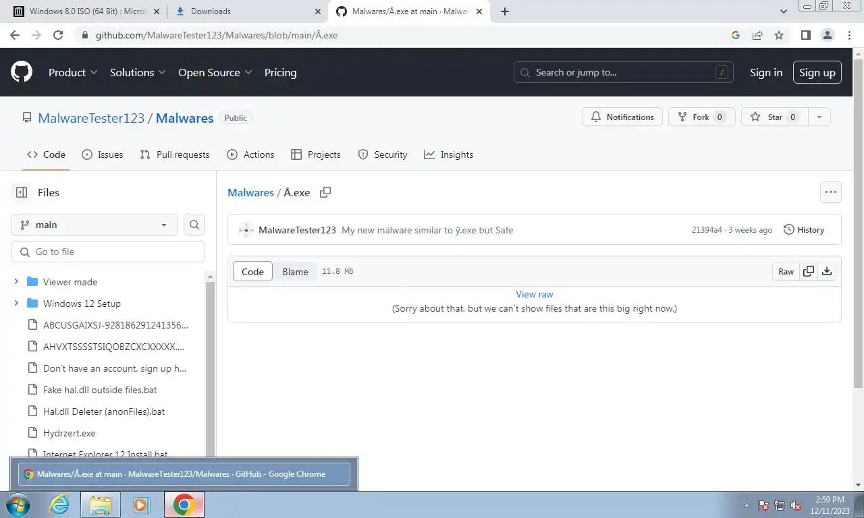The image size is (864, 518).
Task: Click the Raw button
Action: (786, 271)
